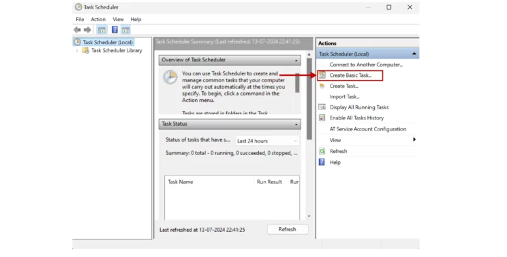The width and height of the screenshot is (507, 257).
Task: Click the Task Scheduler Library folder icon
Action: coord(86,50)
